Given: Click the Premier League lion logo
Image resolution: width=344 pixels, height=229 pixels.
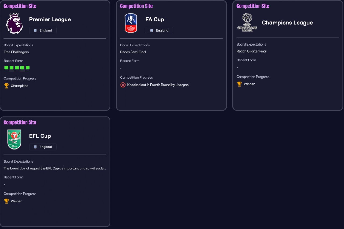Looking at the screenshot, I should (14, 23).
